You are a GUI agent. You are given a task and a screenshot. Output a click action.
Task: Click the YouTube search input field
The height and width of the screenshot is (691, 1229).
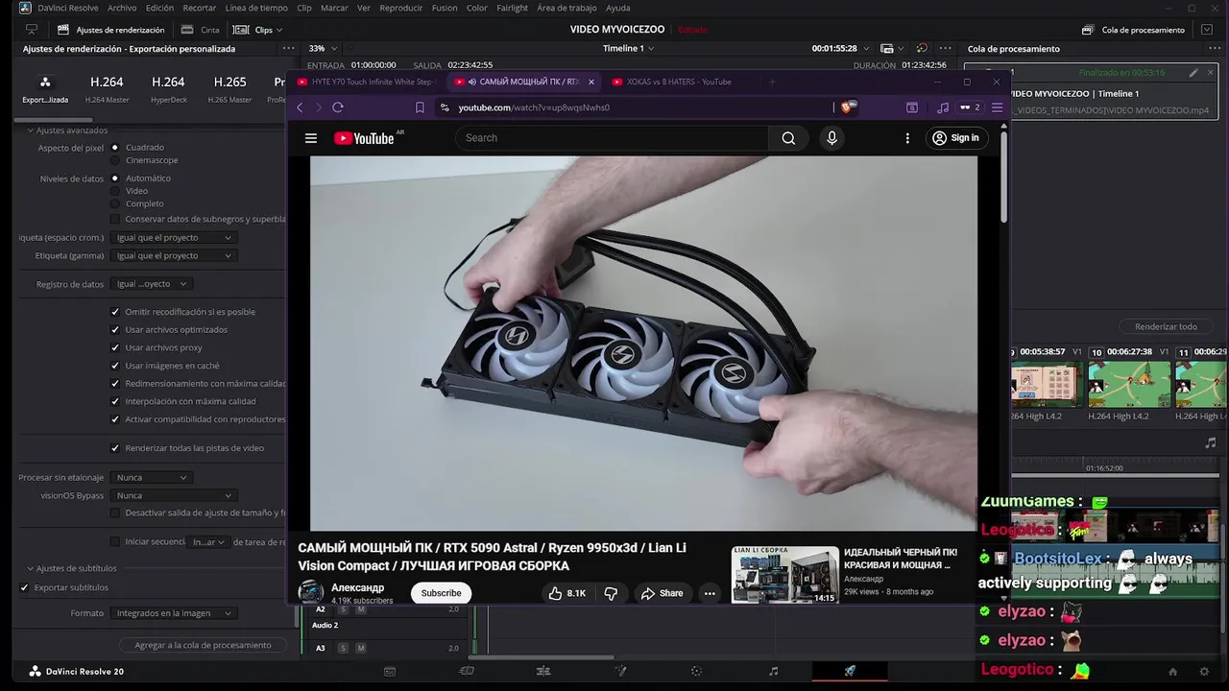pyautogui.click(x=612, y=138)
